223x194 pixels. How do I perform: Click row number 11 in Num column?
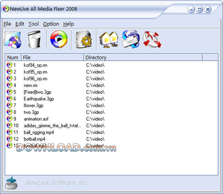[x=16, y=132]
